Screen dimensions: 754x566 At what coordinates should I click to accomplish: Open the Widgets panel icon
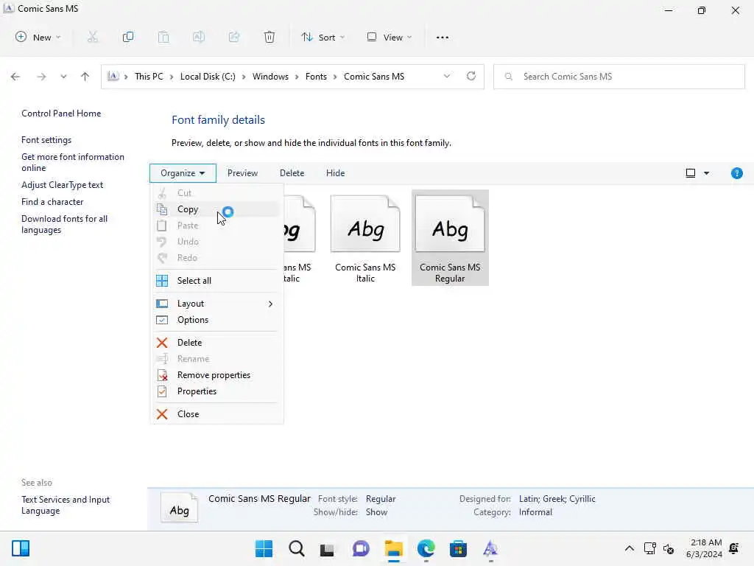point(21,548)
